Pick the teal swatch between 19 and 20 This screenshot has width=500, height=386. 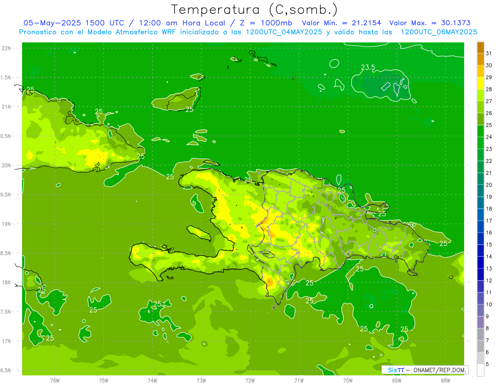(480, 191)
